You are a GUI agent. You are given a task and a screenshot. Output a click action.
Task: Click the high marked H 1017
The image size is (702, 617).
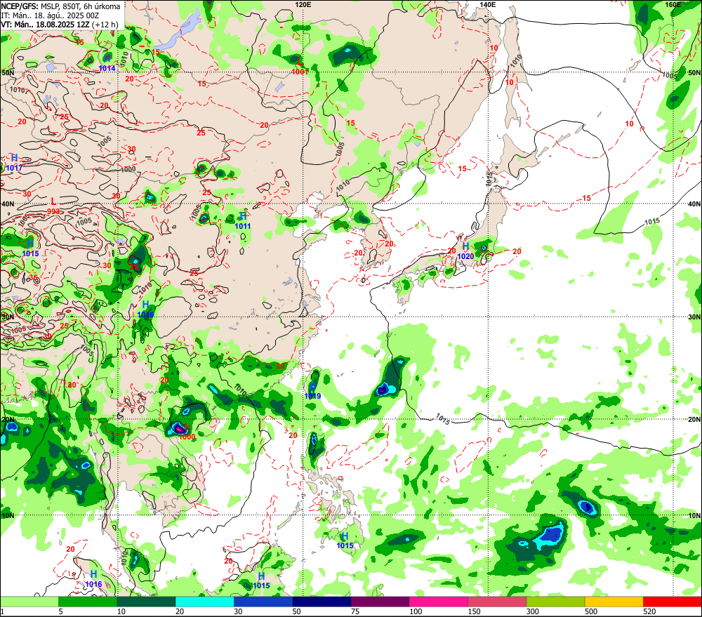point(14,163)
